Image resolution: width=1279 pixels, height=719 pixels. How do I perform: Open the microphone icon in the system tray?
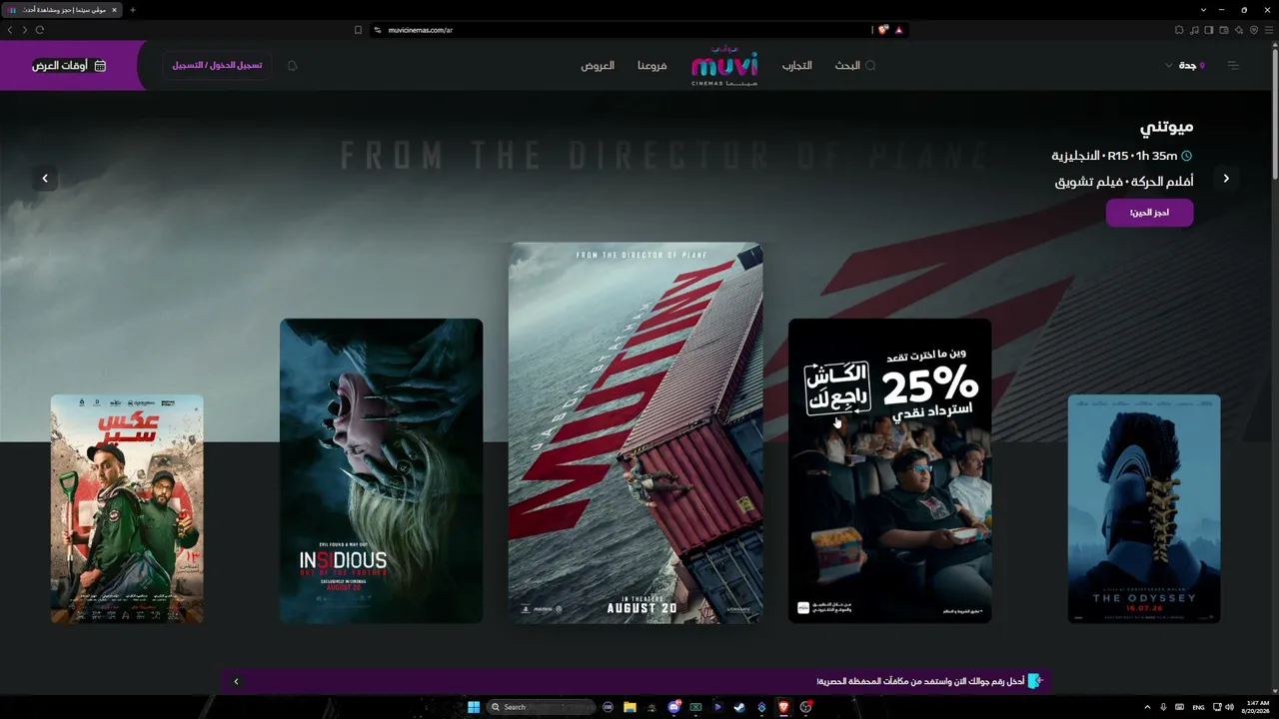tap(1163, 707)
